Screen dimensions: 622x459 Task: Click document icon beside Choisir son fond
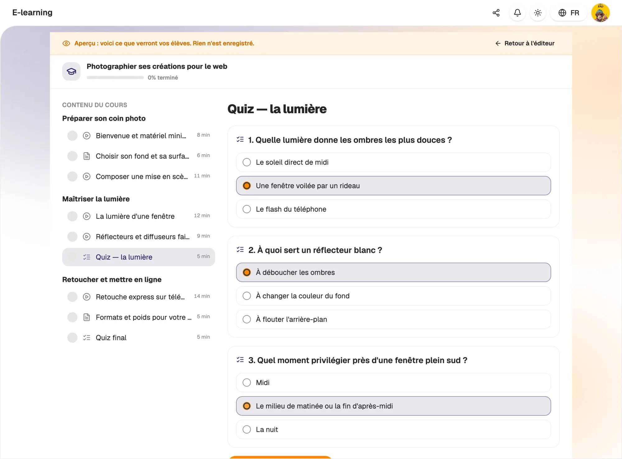click(87, 156)
